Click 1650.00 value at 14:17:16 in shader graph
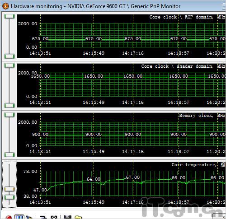The height and width of the screenshot is (219, 226). pos(133,76)
